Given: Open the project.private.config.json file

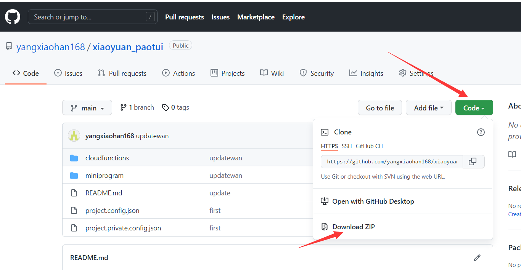Looking at the screenshot, I should point(123,228).
